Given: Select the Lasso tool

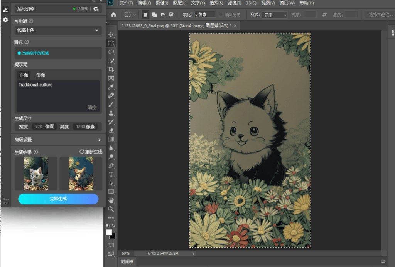Looking at the screenshot, I should click(111, 52).
